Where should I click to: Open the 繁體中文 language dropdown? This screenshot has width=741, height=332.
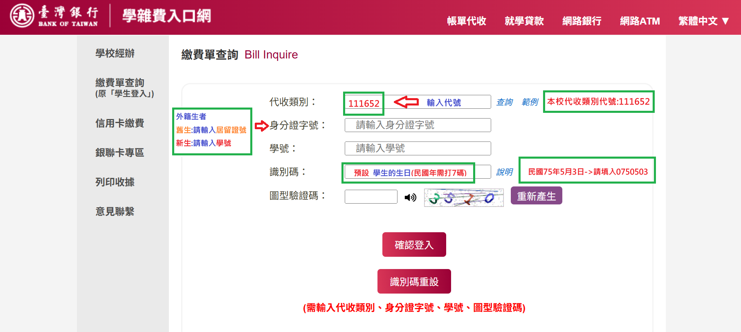pyautogui.click(x=703, y=21)
